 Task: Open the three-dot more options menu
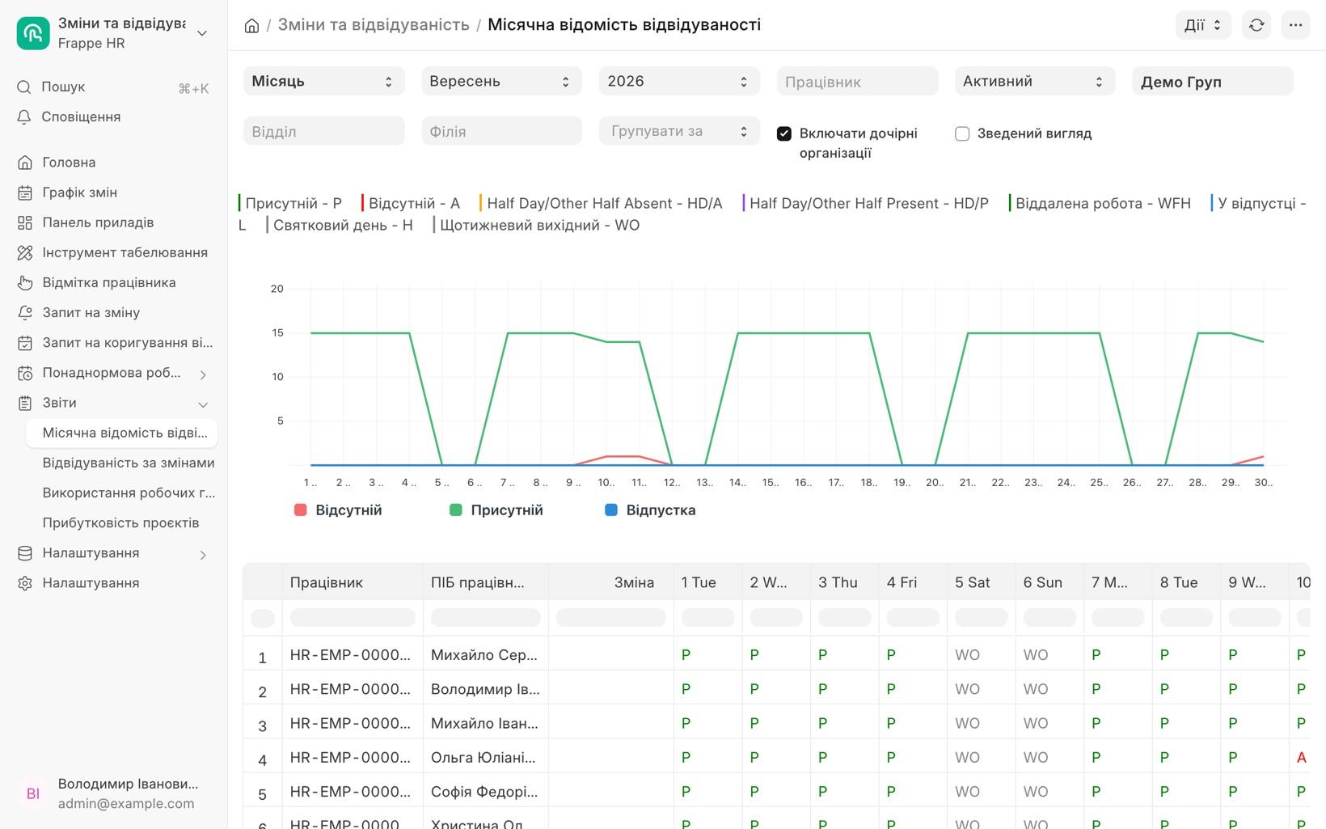(x=1295, y=25)
